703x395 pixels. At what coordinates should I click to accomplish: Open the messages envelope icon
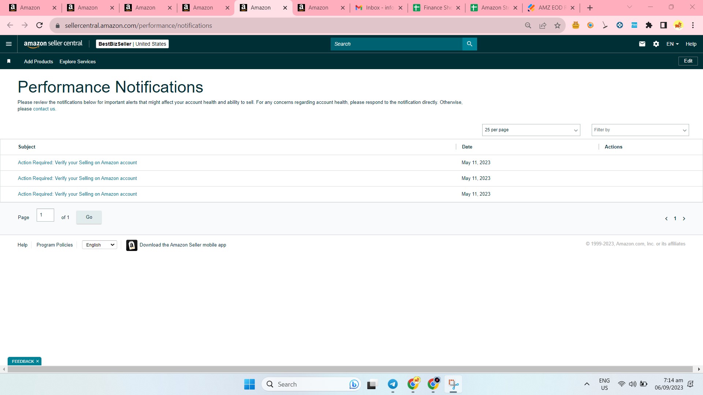tap(642, 44)
